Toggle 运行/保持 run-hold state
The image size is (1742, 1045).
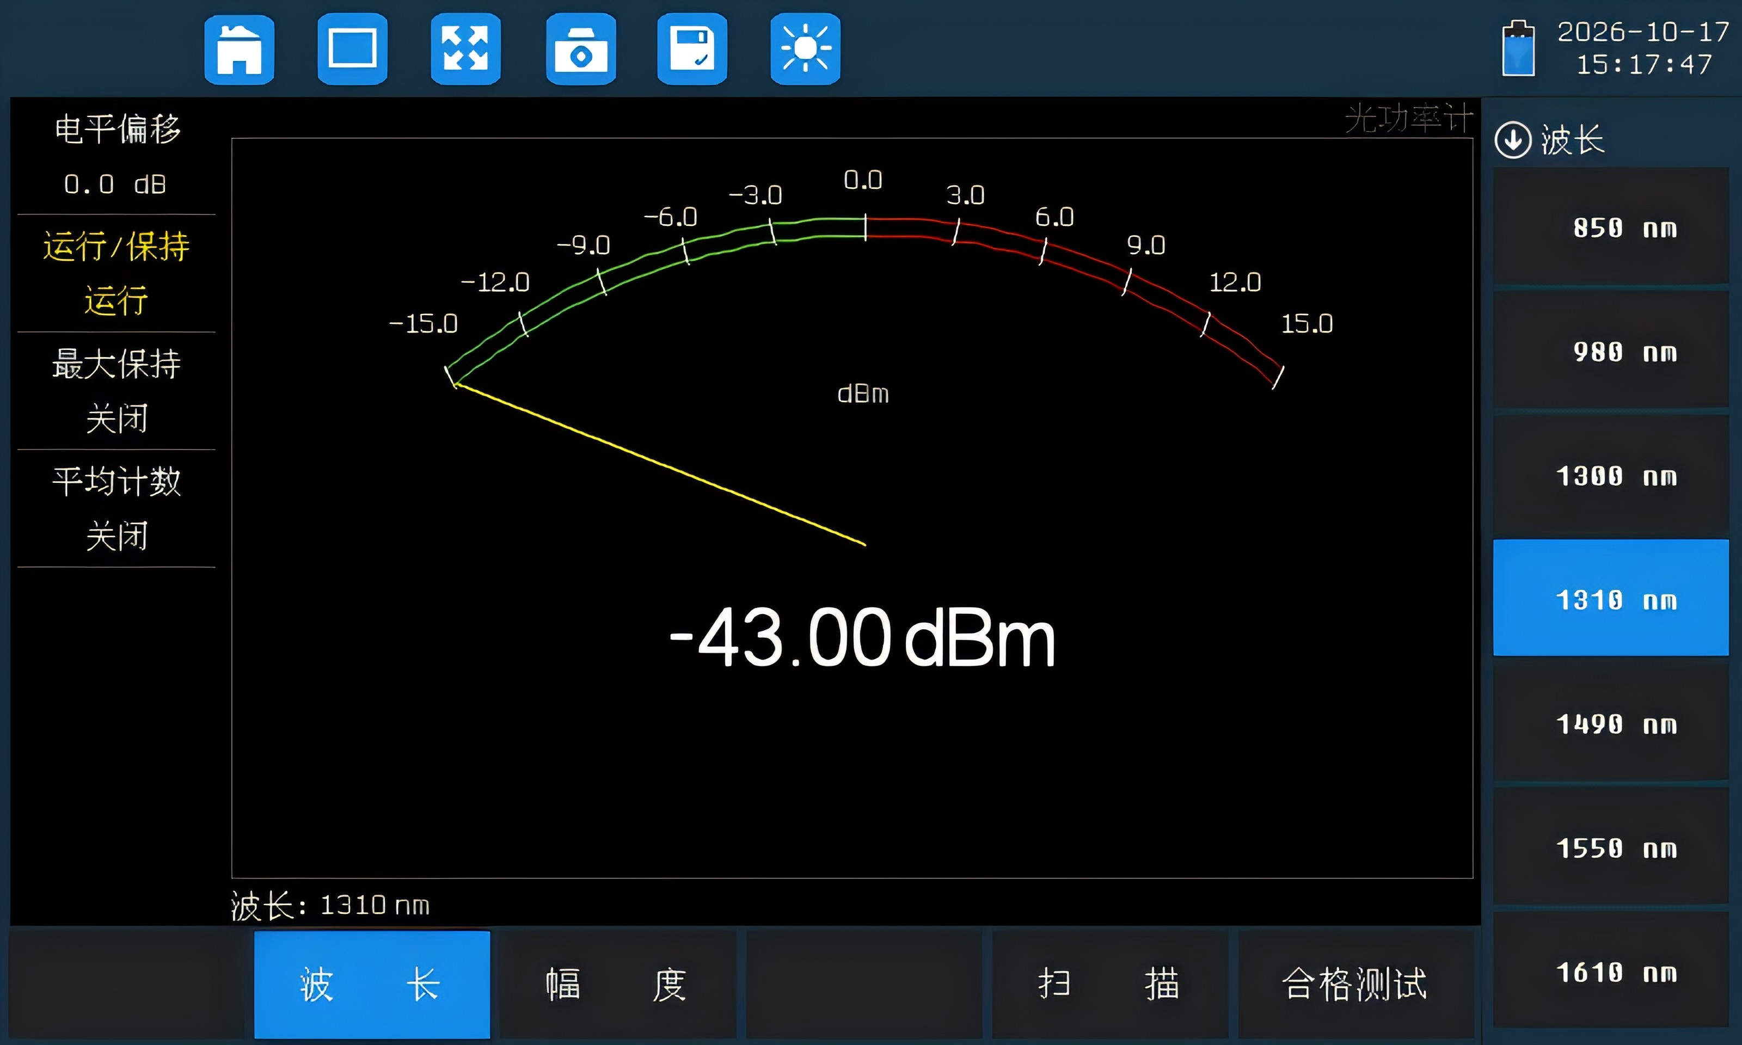click(116, 273)
